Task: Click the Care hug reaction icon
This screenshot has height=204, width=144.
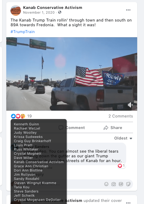Action: tap(23, 116)
